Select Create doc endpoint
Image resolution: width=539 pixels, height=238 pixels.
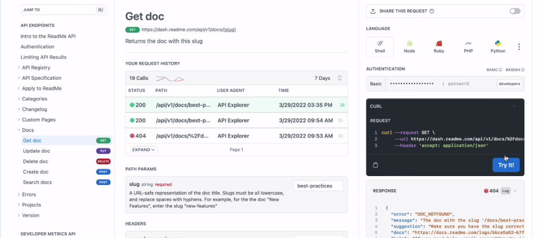tap(36, 172)
